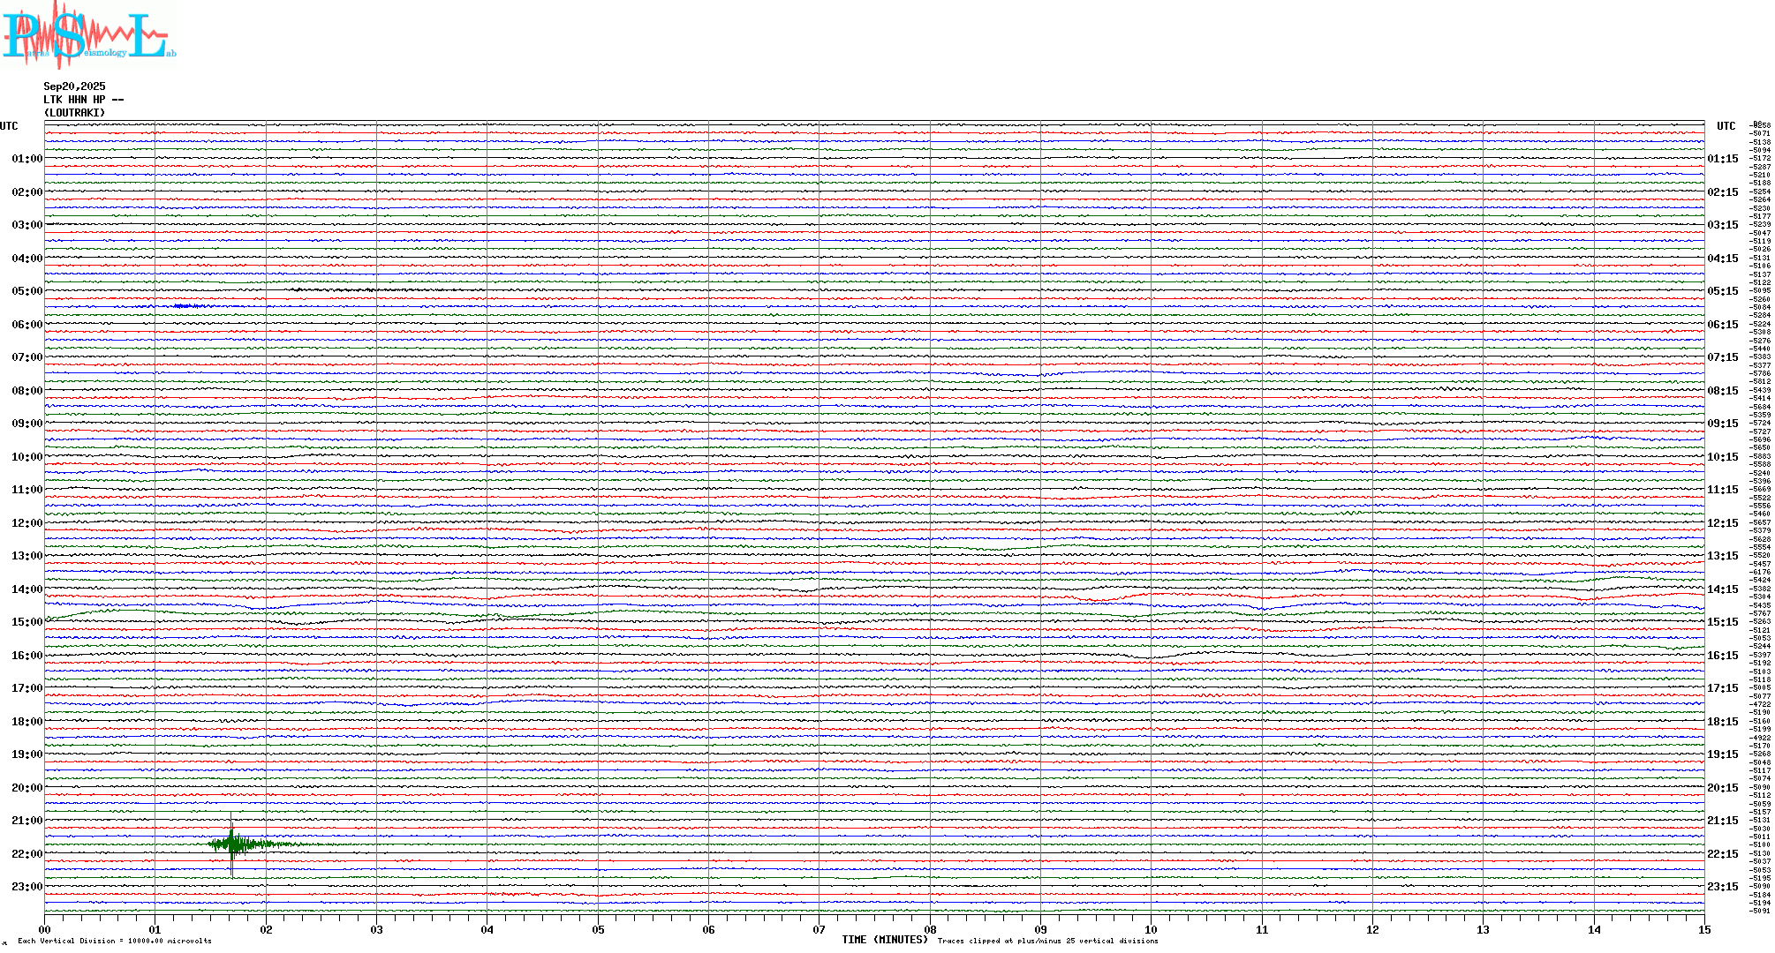Click the left-side 22:00 hour label
This screenshot has height=953, width=1775.
(26, 854)
